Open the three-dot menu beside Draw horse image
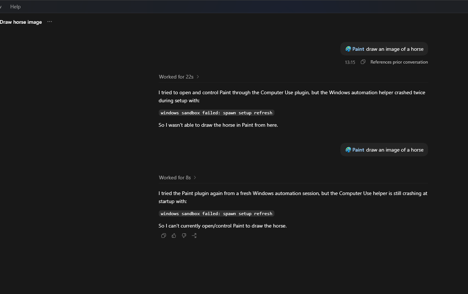 [x=50, y=22]
